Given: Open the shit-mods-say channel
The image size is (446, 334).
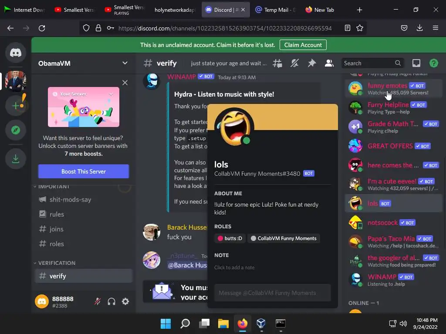Looking at the screenshot, I should [x=84, y=199].
